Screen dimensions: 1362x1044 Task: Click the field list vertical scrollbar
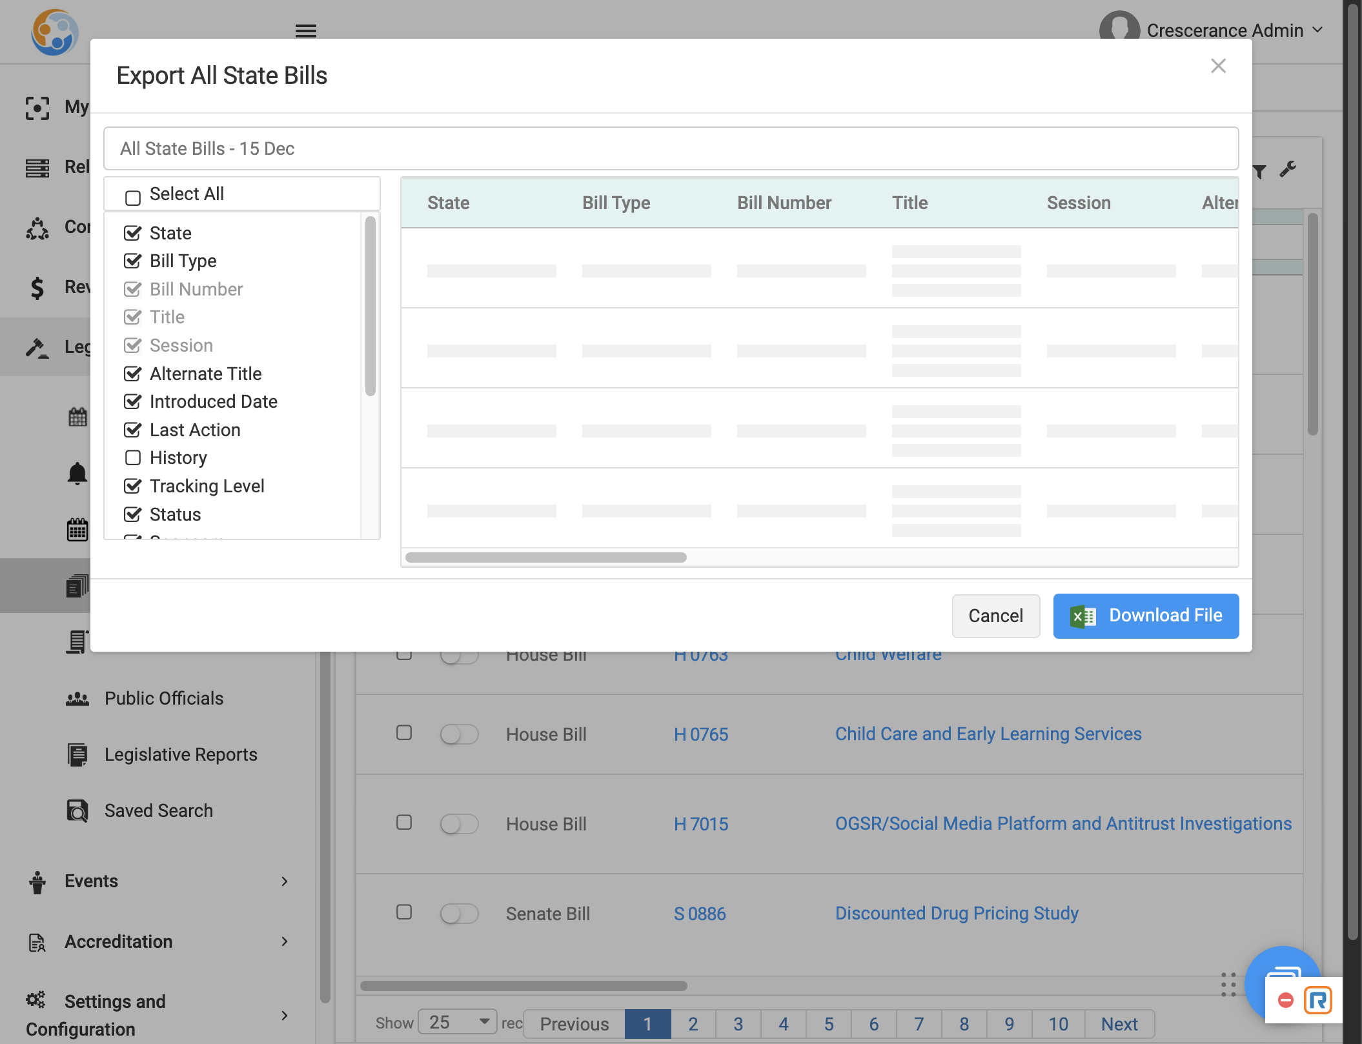click(371, 306)
